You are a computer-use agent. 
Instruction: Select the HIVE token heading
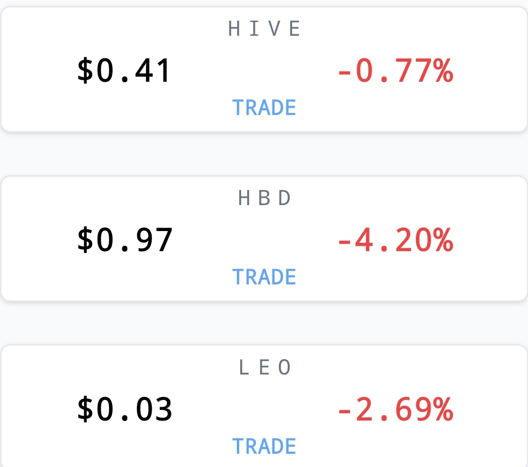tap(264, 28)
